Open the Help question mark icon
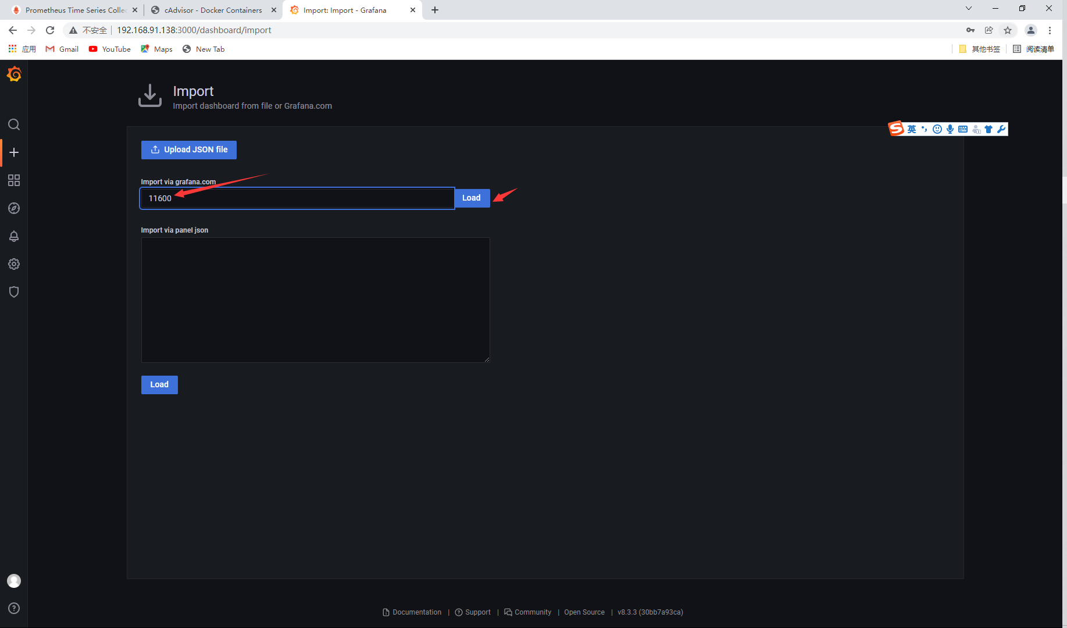 coord(14,608)
